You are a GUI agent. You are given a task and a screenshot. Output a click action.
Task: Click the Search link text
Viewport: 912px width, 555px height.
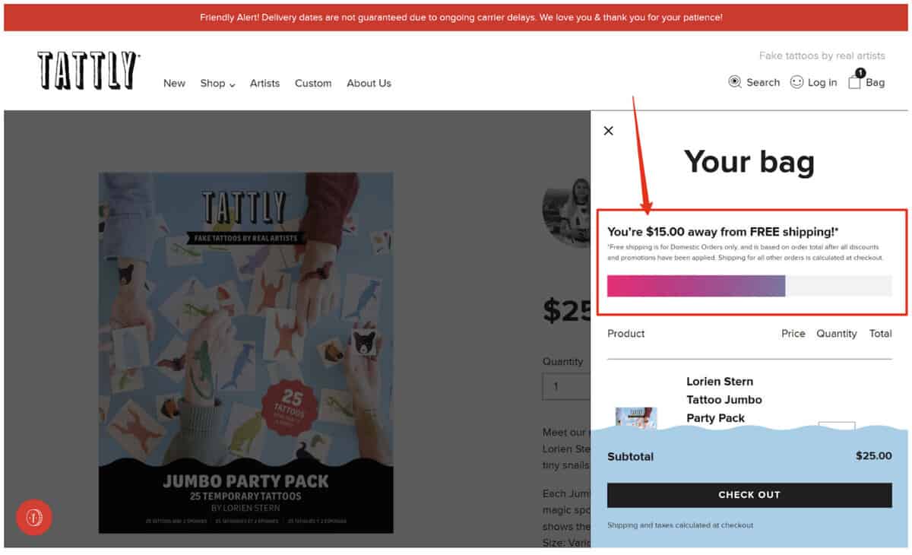click(763, 82)
